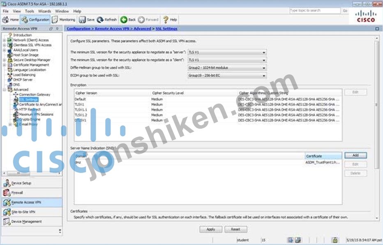Select Language Localization tree item

29,70
